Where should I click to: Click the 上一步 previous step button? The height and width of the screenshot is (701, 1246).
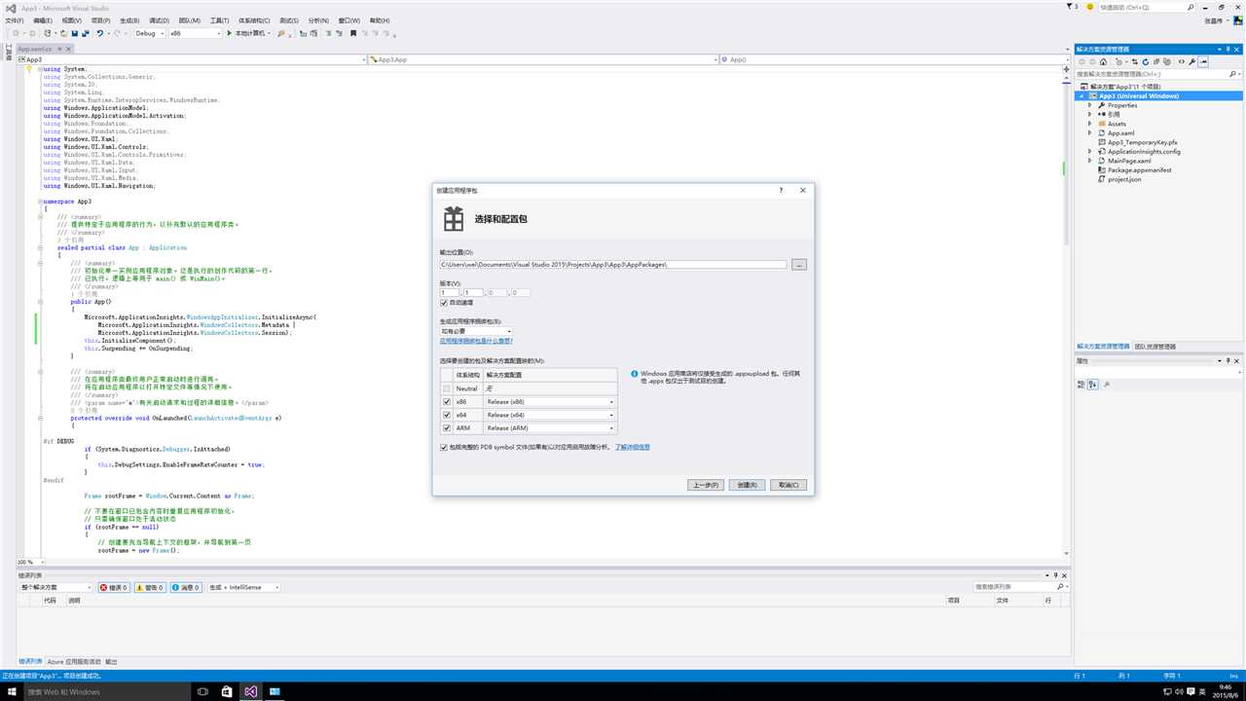(706, 485)
